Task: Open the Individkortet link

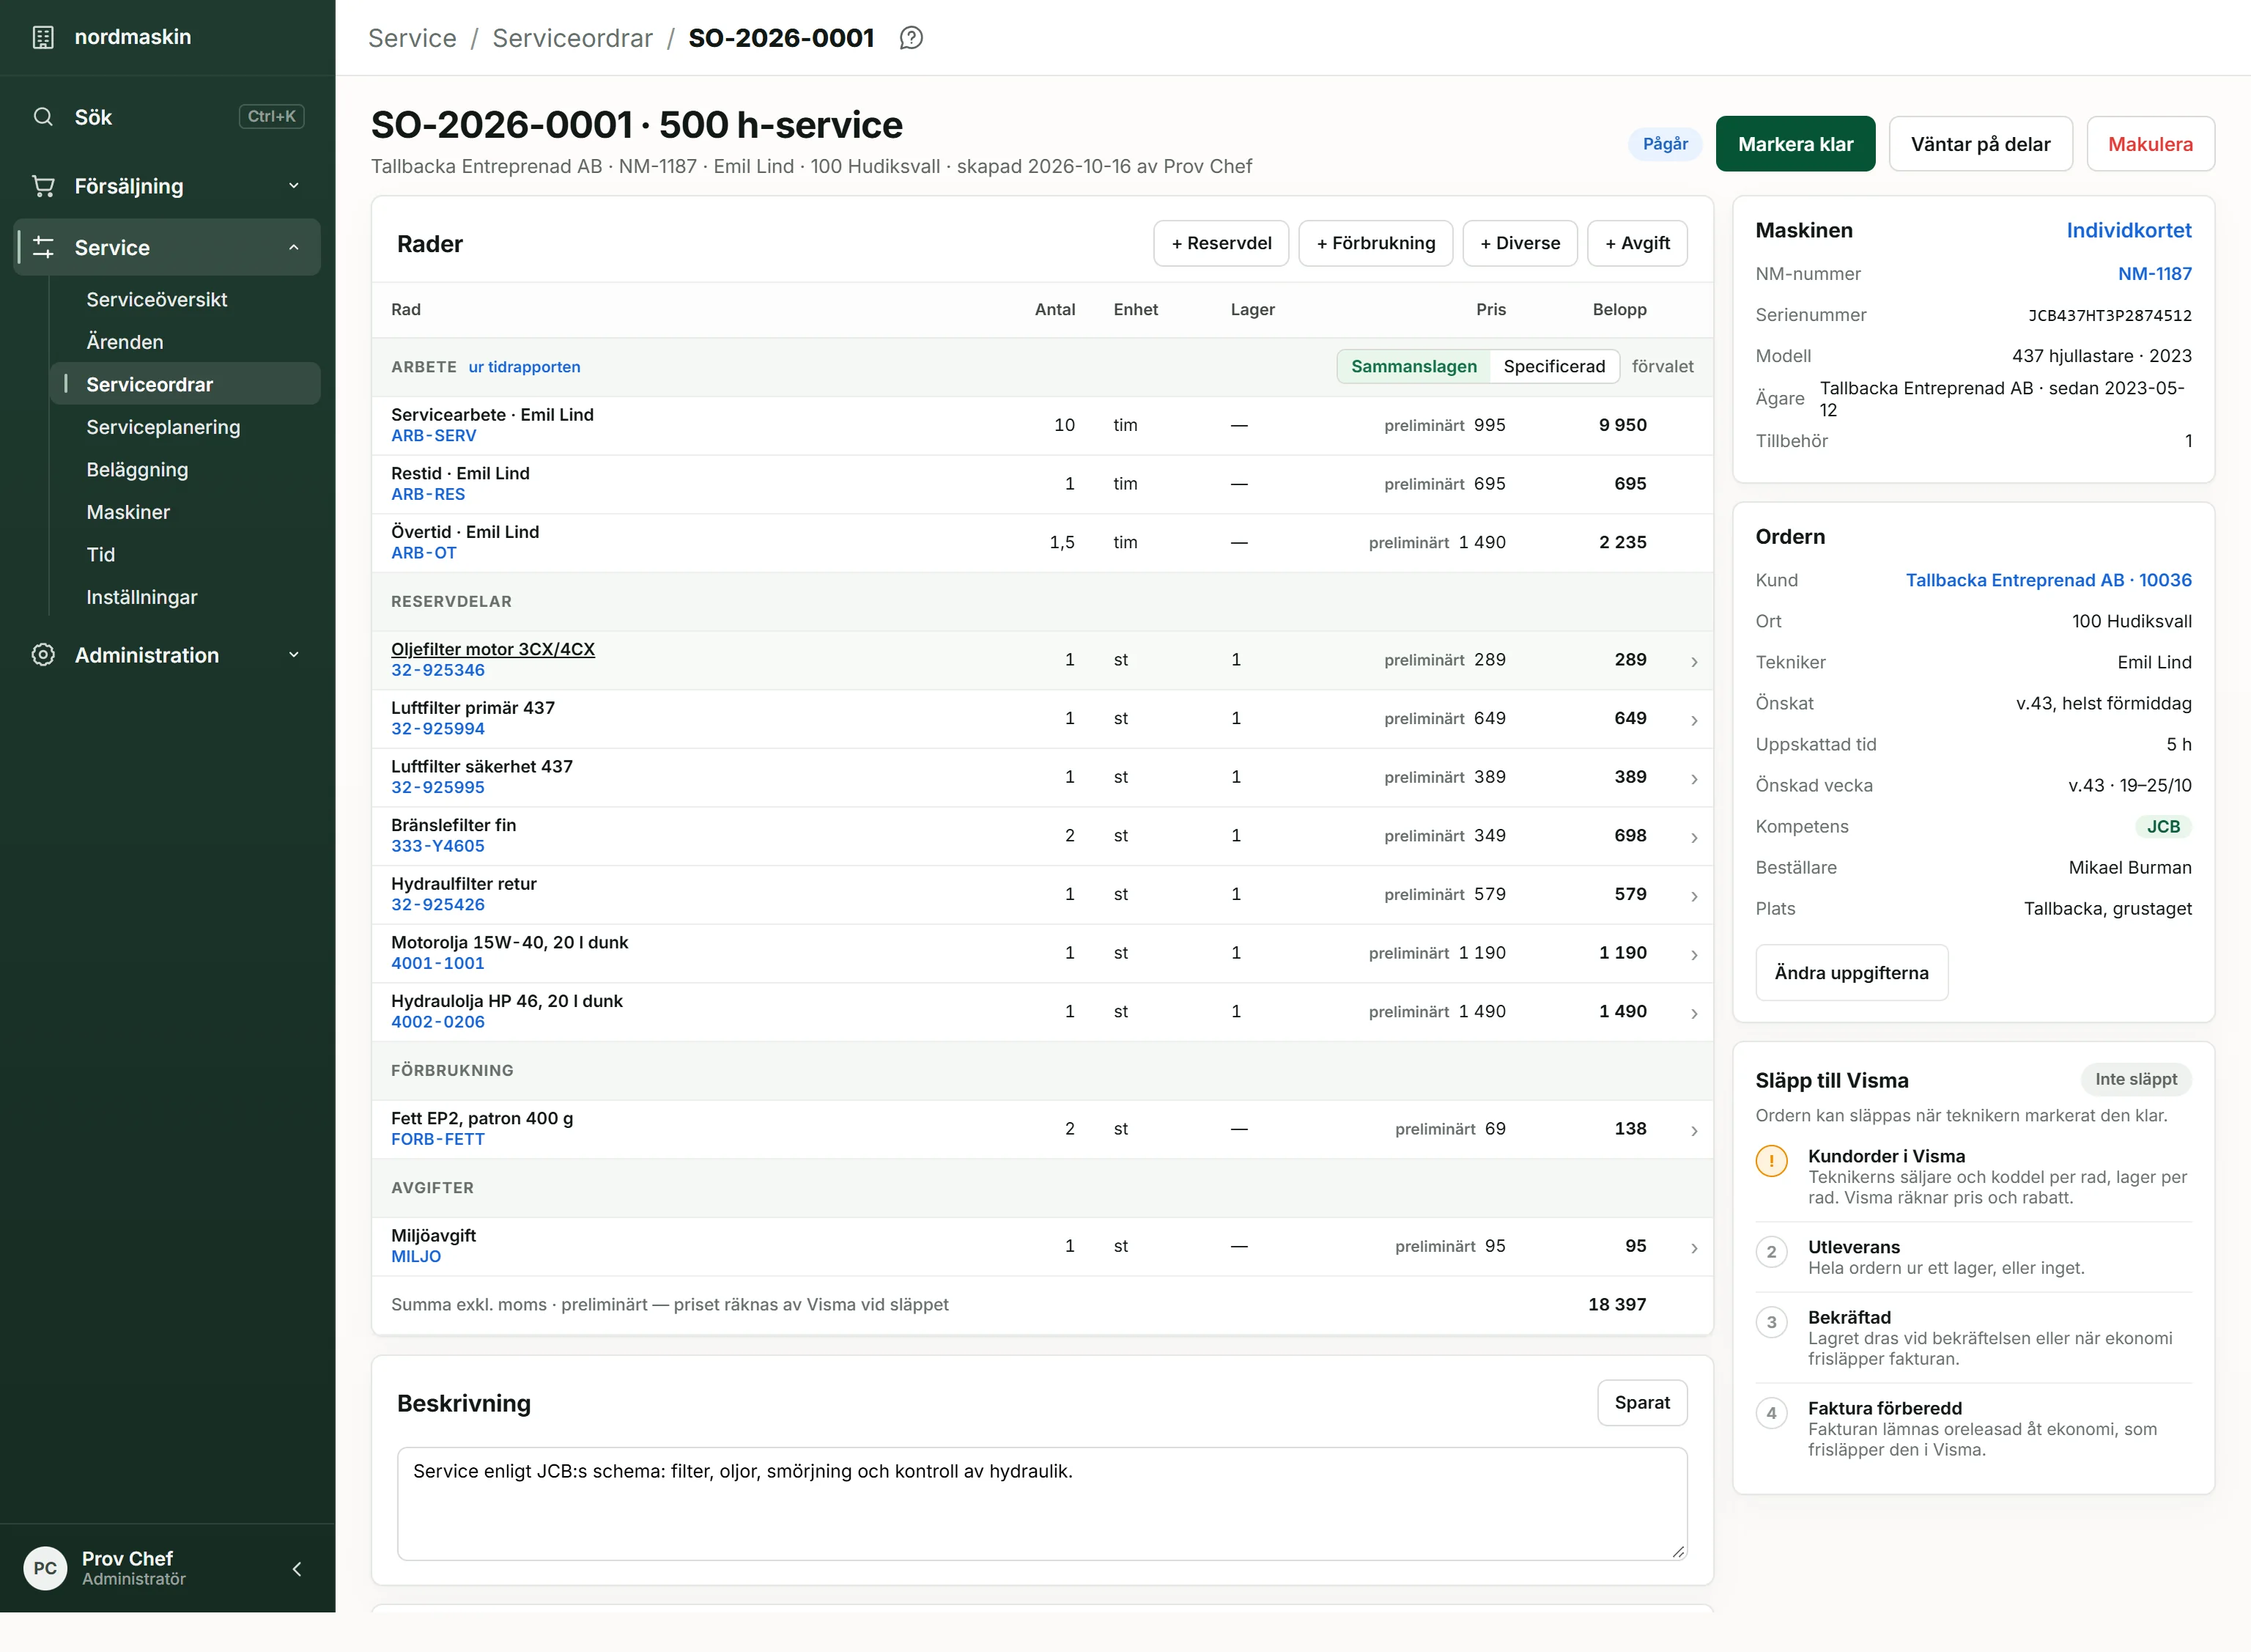Action: [2128, 230]
